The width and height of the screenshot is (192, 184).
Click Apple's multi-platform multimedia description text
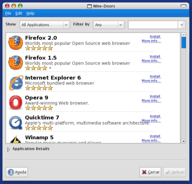pos(88,123)
